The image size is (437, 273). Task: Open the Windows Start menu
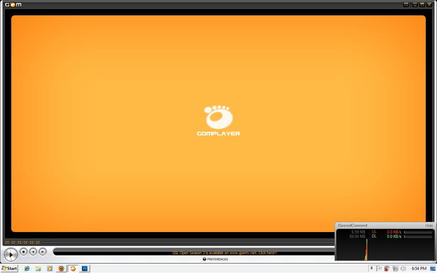[9, 269]
